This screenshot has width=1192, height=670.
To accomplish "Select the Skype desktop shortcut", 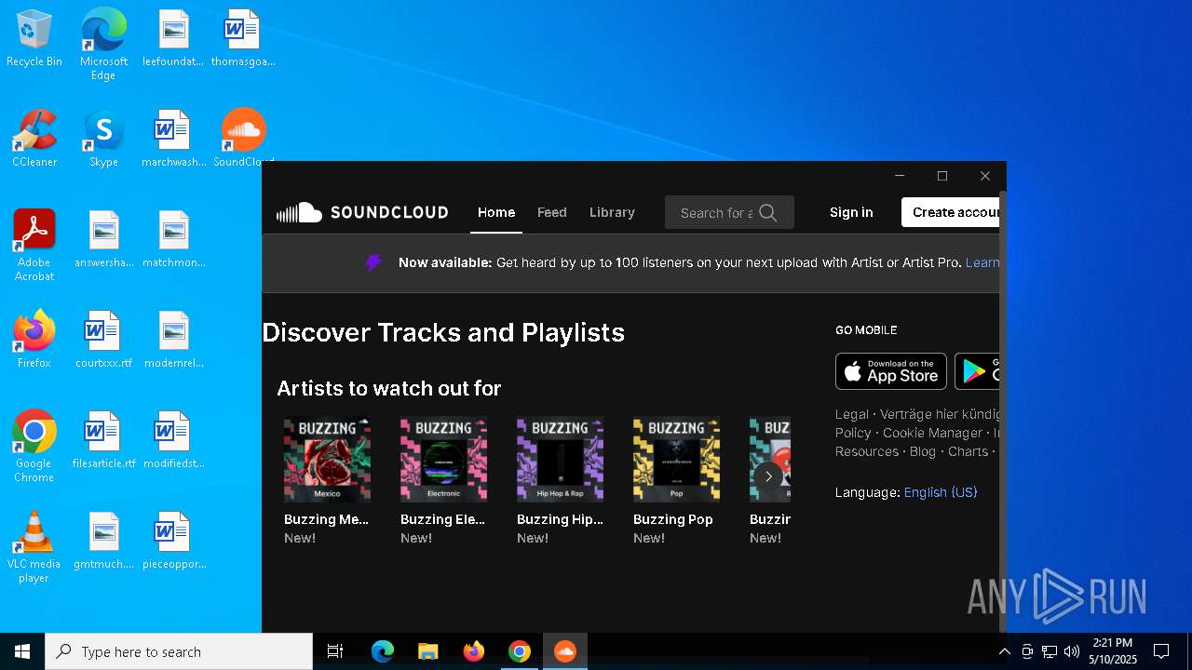I will (x=103, y=140).
